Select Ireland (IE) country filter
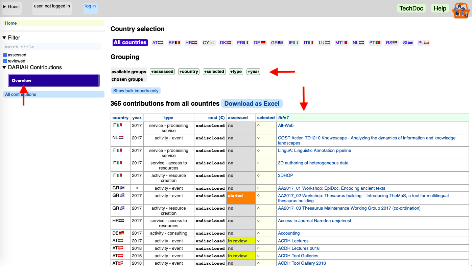 (x=293, y=43)
